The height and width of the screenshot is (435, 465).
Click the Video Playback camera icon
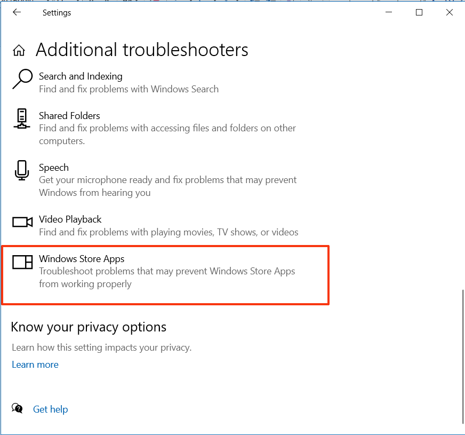click(22, 222)
